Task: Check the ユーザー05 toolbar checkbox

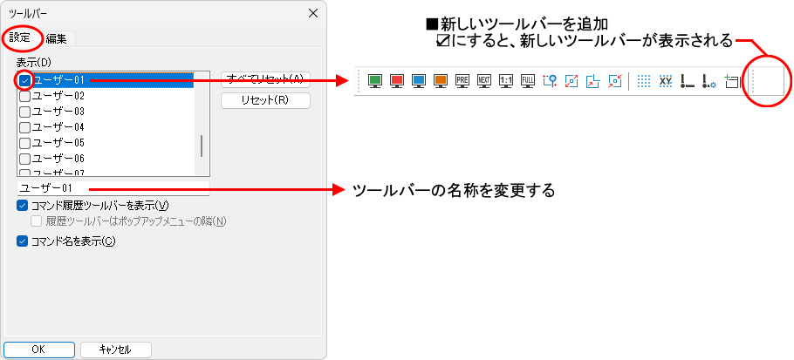Action: (x=24, y=143)
